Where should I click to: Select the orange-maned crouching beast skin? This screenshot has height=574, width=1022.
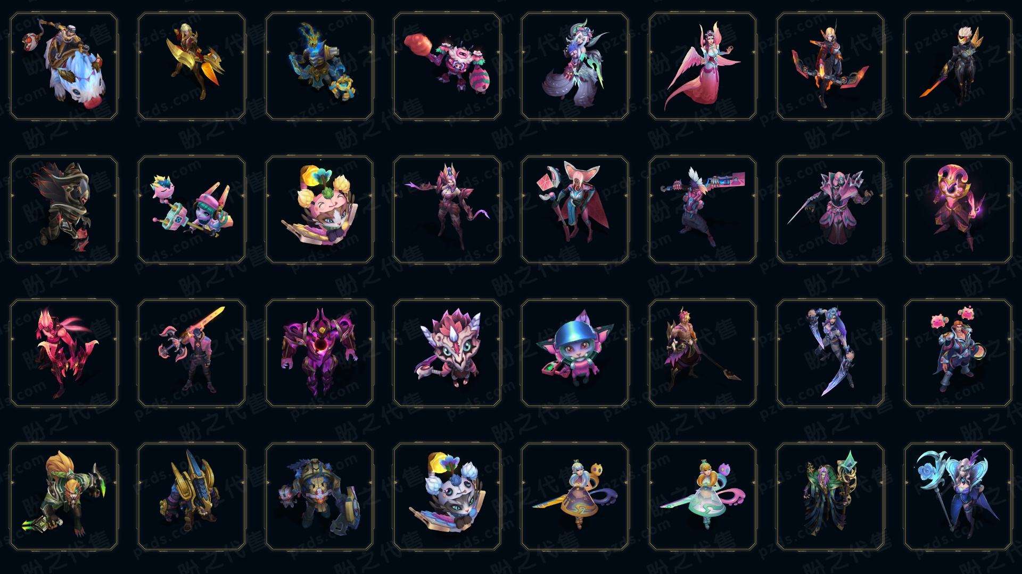[x=64, y=496]
